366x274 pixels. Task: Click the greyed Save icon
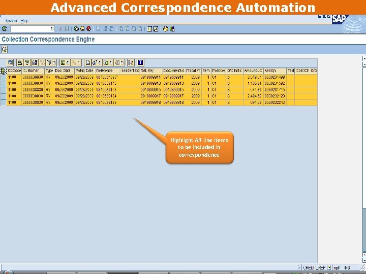coord(67,28)
